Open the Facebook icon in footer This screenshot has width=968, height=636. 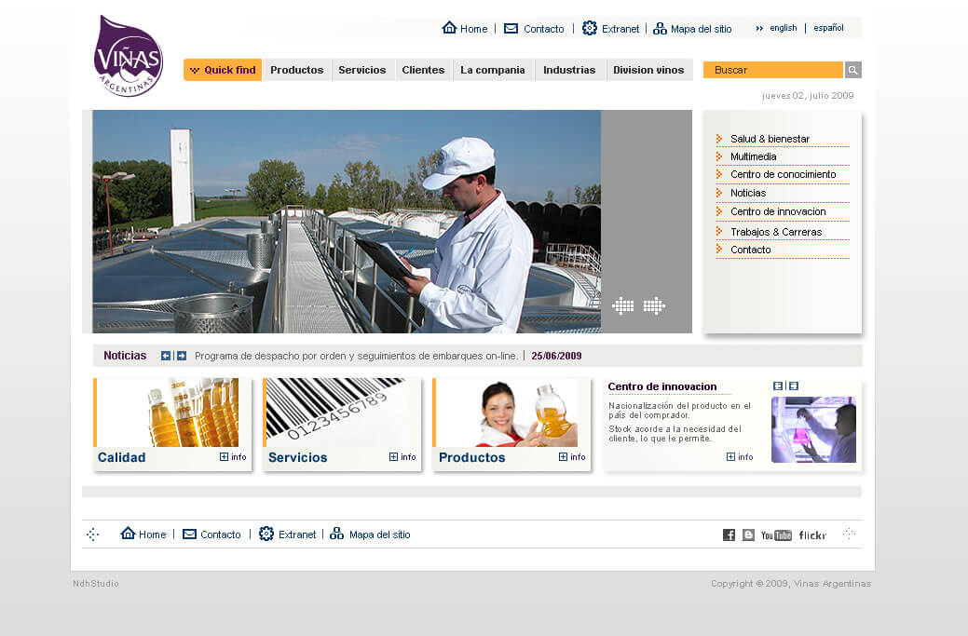click(729, 535)
